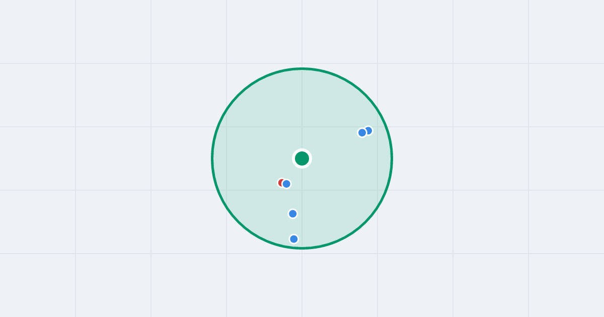Select the red marker dot
The image size is (604, 317).
pyautogui.click(x=281, y=183)
